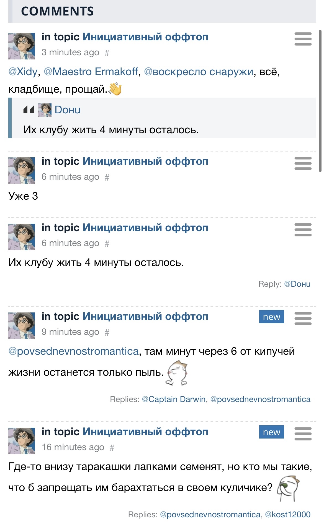
Task: Click the # permalink of the 16 minutes ago comment
Action: 112,448
